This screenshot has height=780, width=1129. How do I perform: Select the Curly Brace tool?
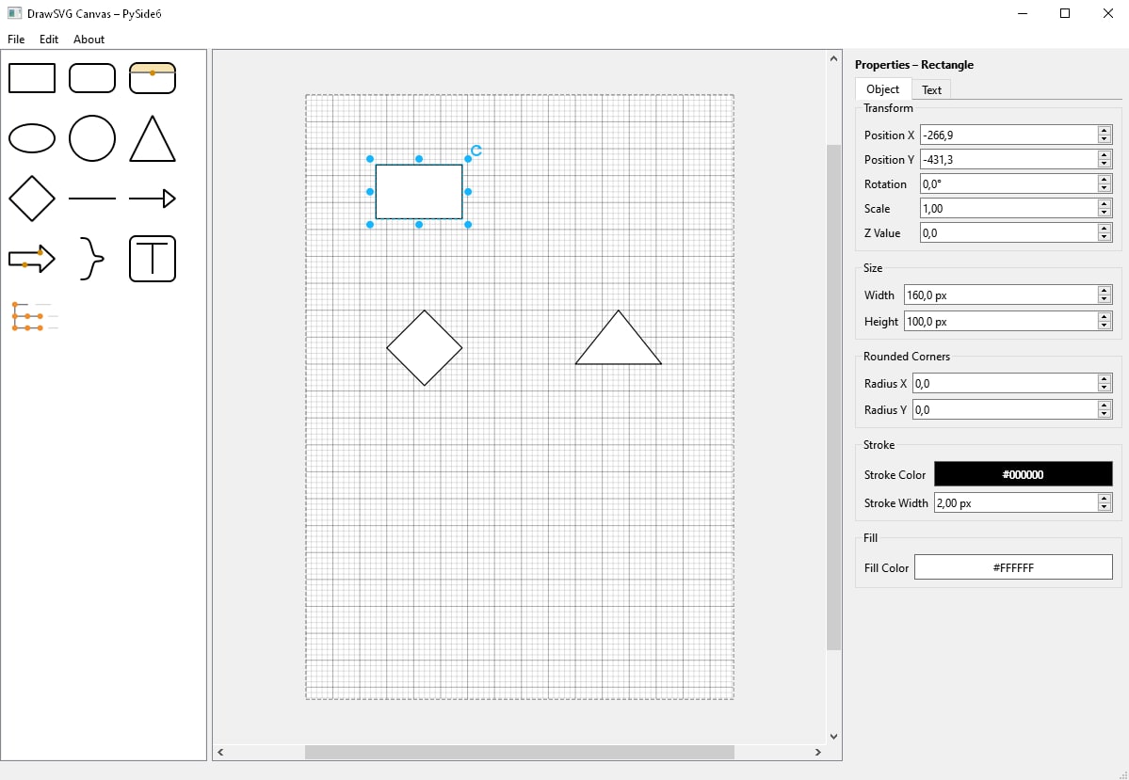[92, 259]
